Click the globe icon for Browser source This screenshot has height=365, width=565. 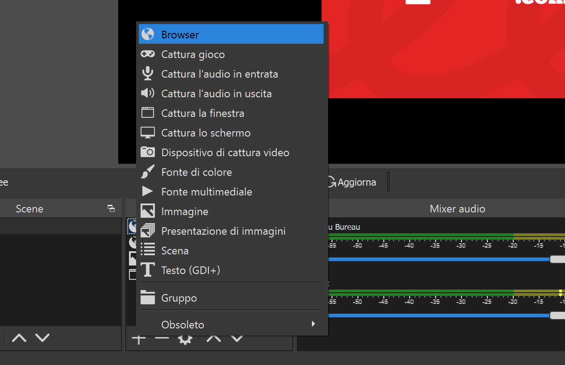[x=148, y=34]
